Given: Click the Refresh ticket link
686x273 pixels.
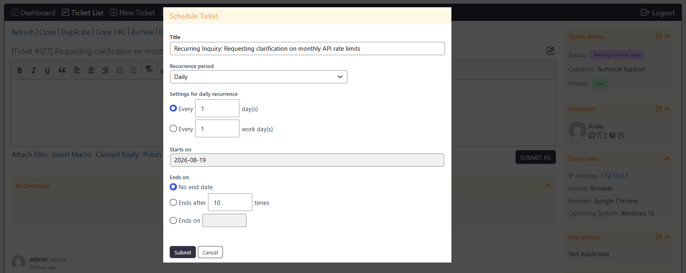Looking at the screenshot, I should [x=23, y=32].
